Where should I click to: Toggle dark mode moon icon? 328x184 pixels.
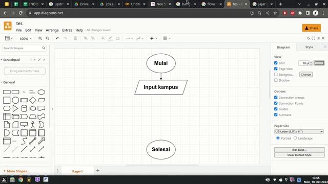point(309,38)
